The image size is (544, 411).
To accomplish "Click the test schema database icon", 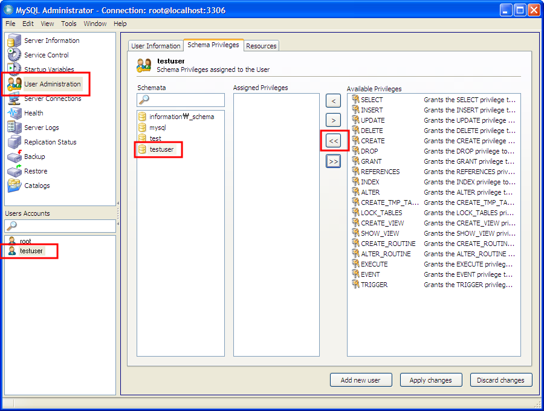I will [142, 138].
